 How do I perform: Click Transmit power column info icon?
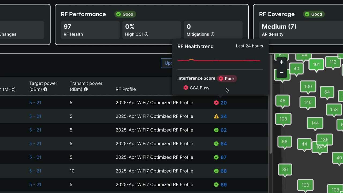tap(86, 89)
